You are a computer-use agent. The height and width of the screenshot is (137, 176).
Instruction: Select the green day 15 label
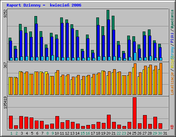[82, 133]
